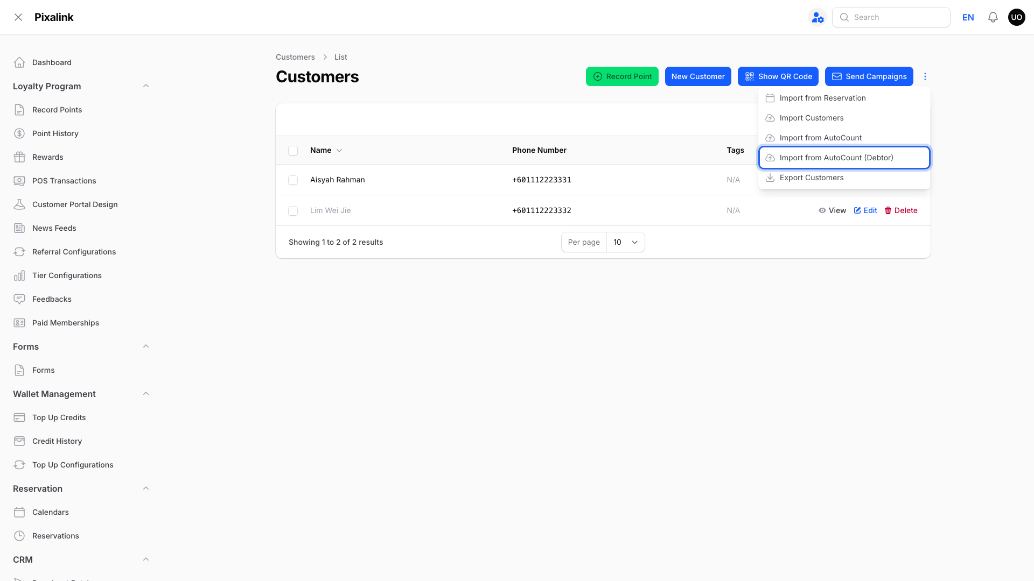This screenshot has height=581, width=1034.
Task: Click the Calendars sidebar icon
Action: pos(19,512)
